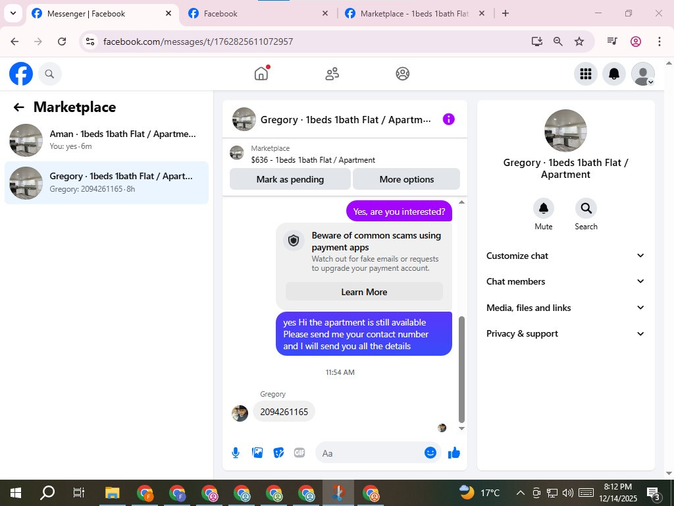
Task: Open the media control icon in Chrome toolbar
Action: [612, 42]
